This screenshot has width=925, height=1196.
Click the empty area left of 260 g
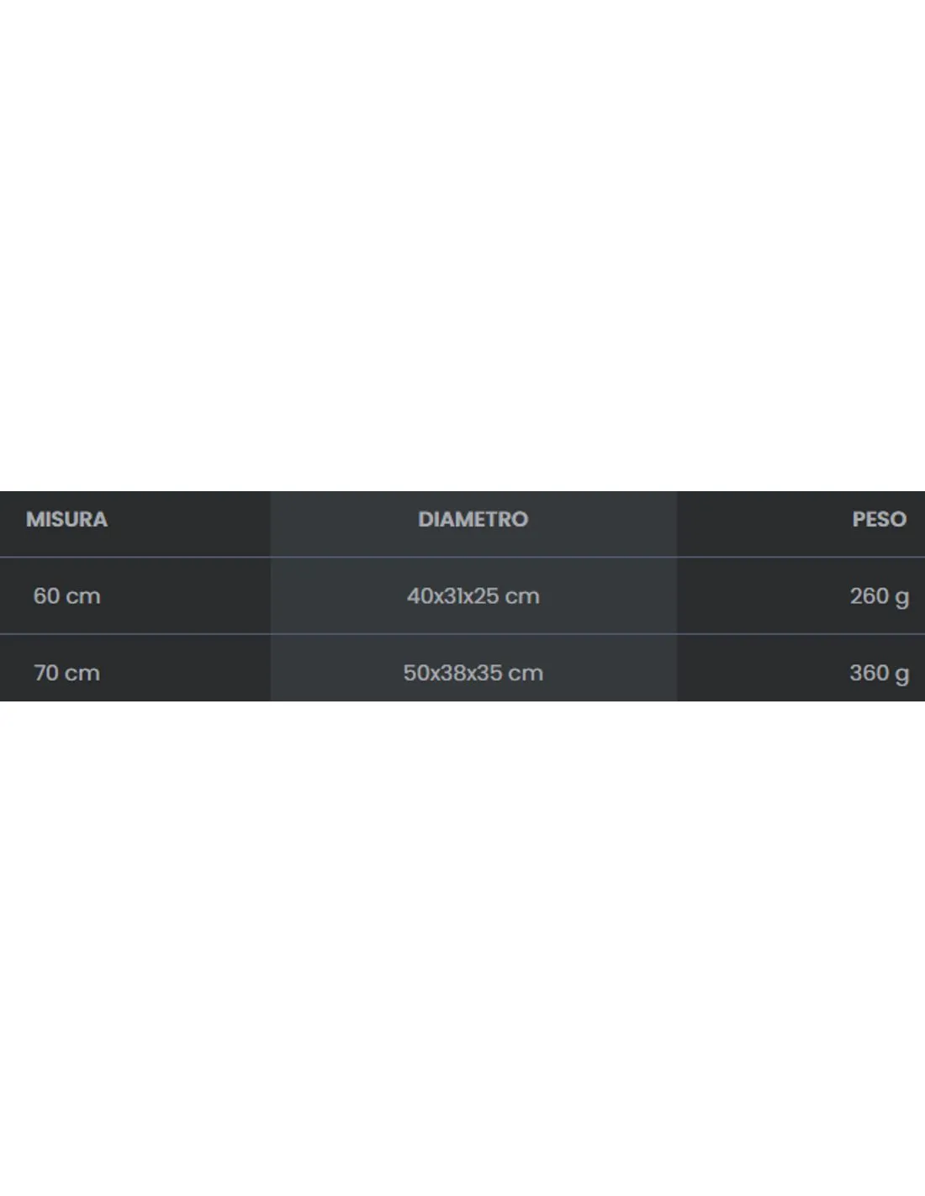click(x=762, y=595)
